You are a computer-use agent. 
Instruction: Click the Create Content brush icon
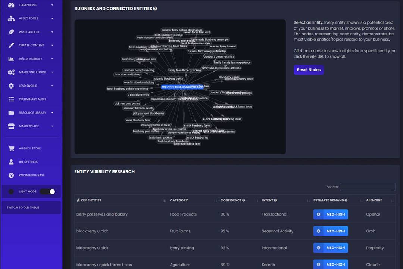[11, 45]
